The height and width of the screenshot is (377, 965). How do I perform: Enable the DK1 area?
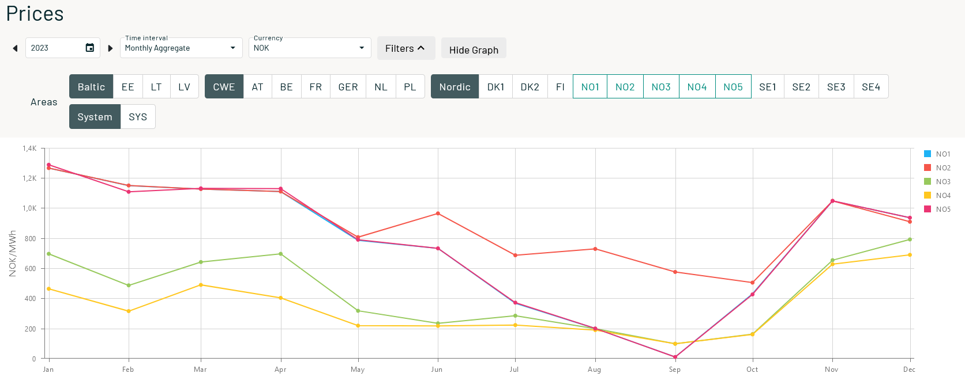(495, 87)
